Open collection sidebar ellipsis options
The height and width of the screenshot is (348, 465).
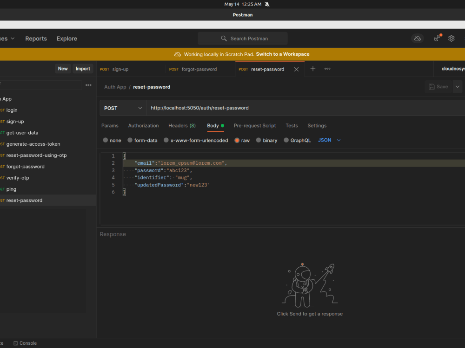(x=88, y=85)
